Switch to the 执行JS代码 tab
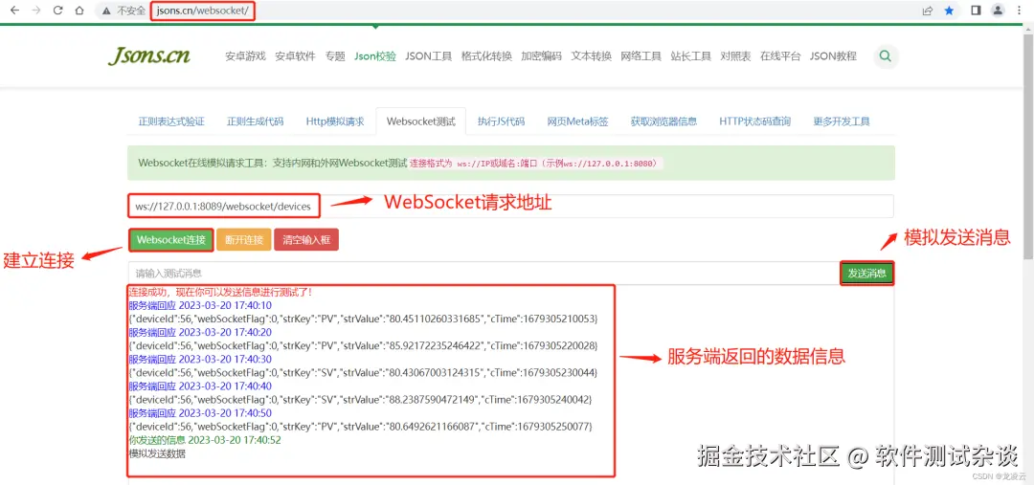 coord(501,121)
